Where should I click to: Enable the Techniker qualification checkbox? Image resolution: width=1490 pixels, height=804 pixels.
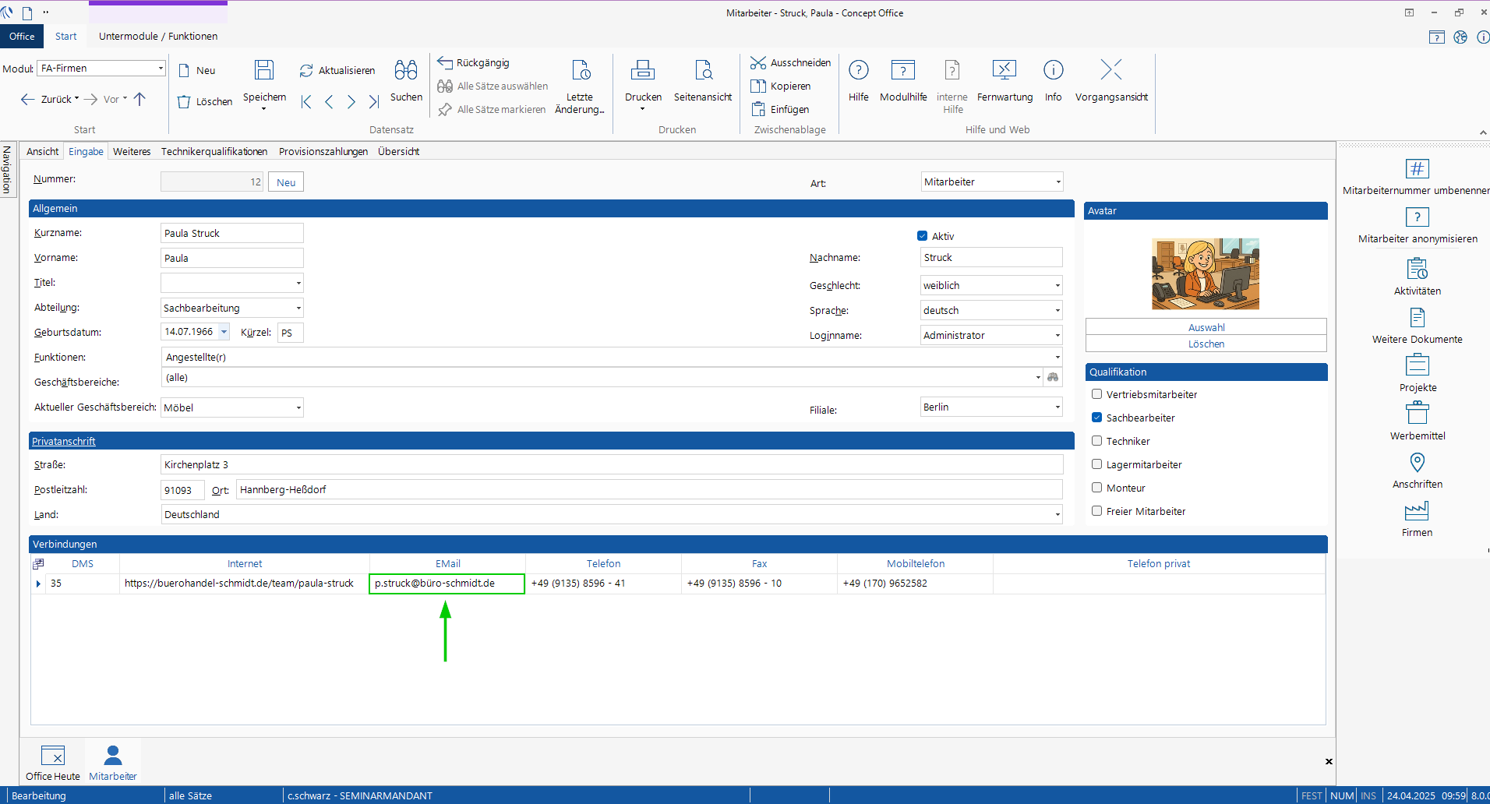pyautogui.click(x=1097, y=441)
